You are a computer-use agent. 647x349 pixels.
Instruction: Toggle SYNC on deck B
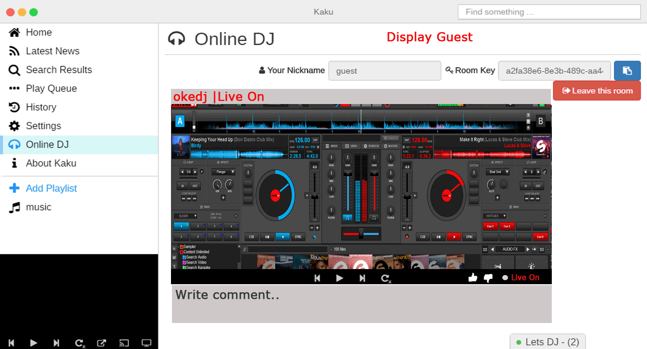coord(469,236)
